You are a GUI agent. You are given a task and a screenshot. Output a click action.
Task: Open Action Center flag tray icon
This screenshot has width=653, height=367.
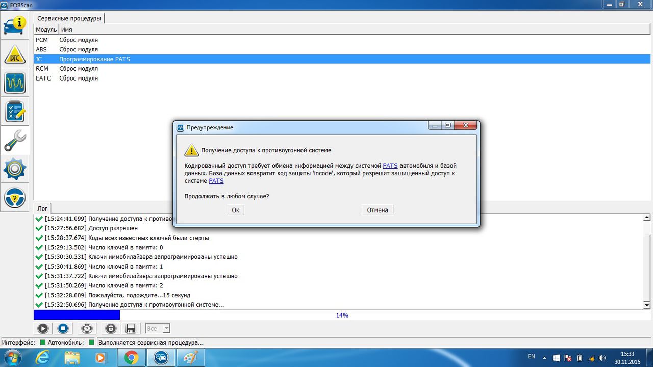click(x=568, y=358)
